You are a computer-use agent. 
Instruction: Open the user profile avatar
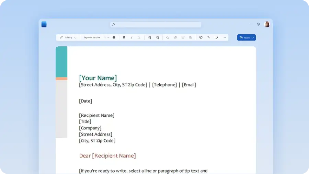tap(267, 24)
